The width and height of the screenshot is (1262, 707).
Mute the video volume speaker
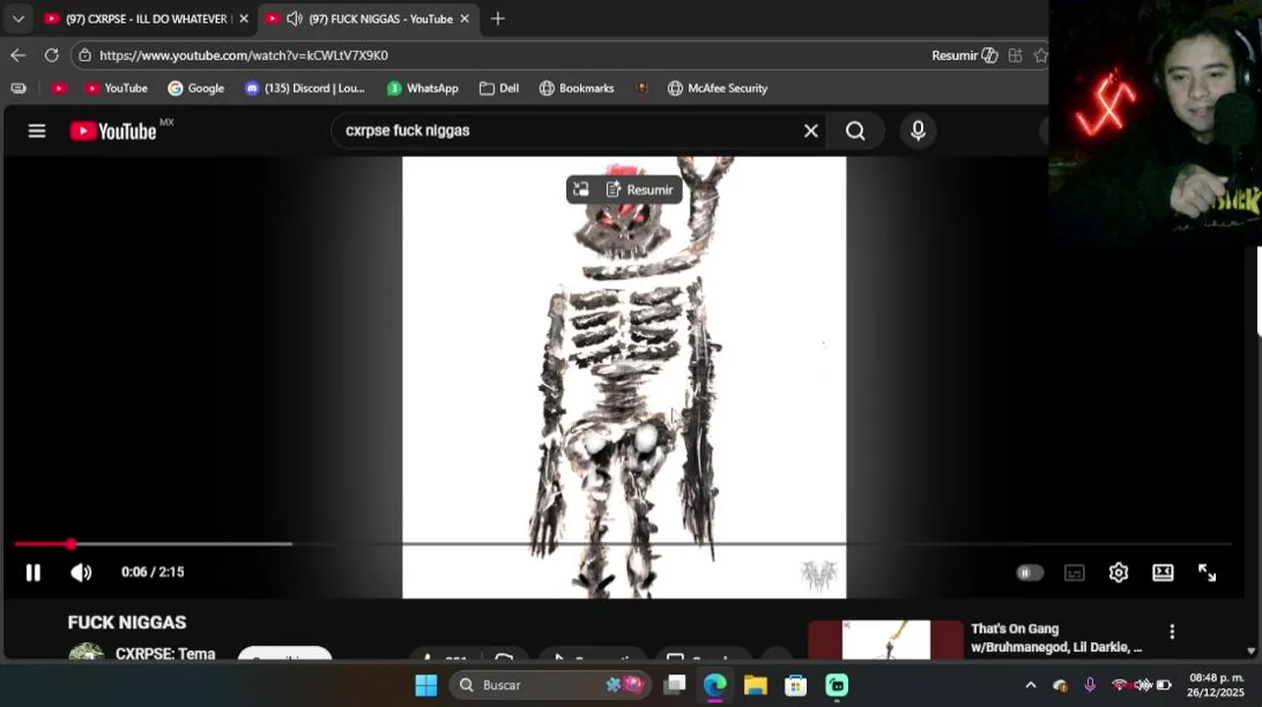(x=81, y=572)
